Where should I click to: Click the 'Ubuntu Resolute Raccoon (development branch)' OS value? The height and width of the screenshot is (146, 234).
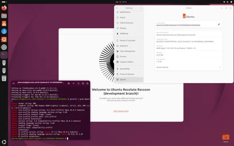coord(176,35)
